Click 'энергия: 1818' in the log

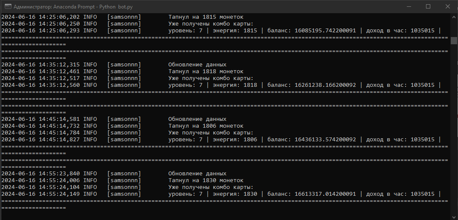coord(235,85)
